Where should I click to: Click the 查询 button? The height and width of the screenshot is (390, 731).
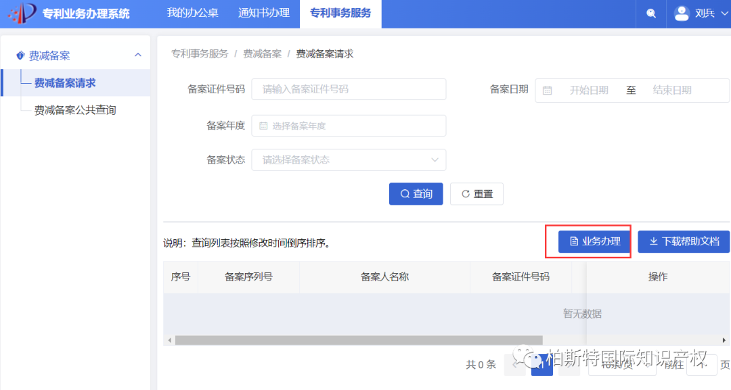(x=416, y=194)
